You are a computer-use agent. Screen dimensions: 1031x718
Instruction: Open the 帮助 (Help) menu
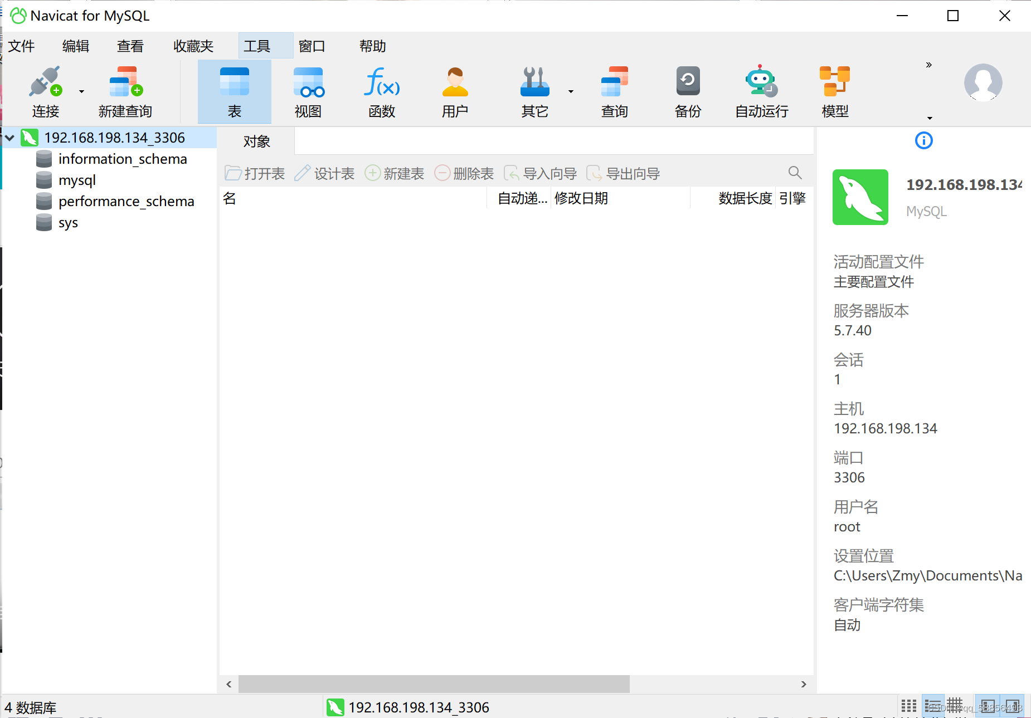372,46
